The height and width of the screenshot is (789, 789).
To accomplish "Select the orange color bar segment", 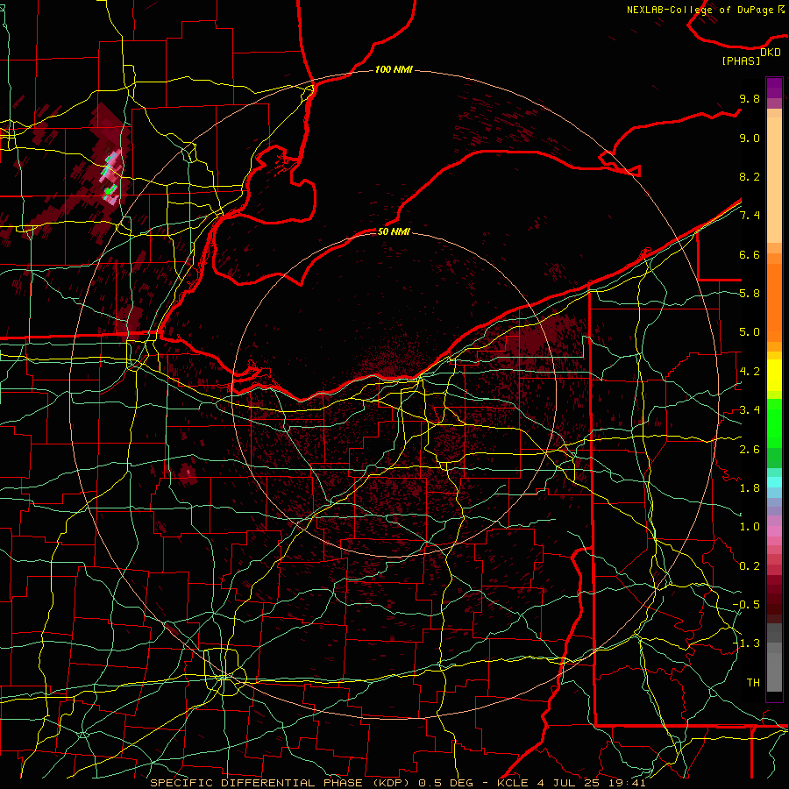I will (774, 302).
